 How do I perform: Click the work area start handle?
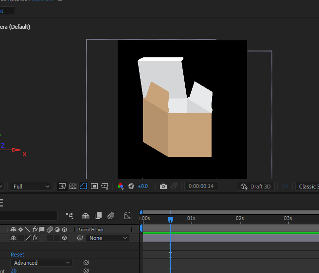tap(141, 228)
